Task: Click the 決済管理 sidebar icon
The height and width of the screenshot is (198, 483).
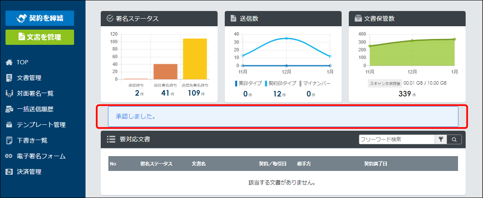Action: [x=9, y=171]
